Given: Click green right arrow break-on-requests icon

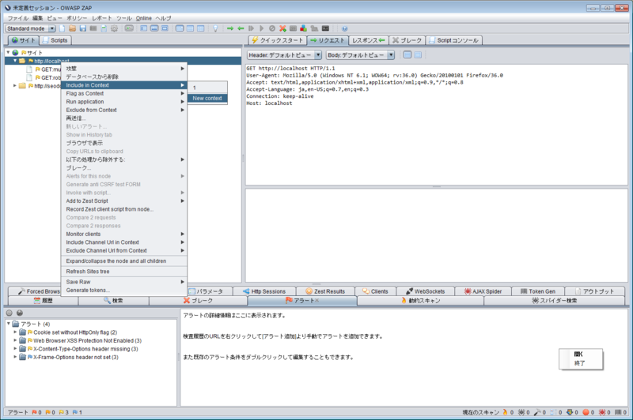Looking at the screenshot, I should click(230, 28).
